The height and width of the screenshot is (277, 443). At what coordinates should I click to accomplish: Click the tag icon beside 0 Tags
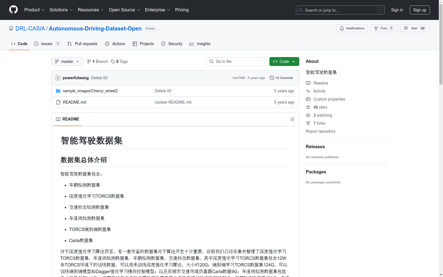(113, 61)
